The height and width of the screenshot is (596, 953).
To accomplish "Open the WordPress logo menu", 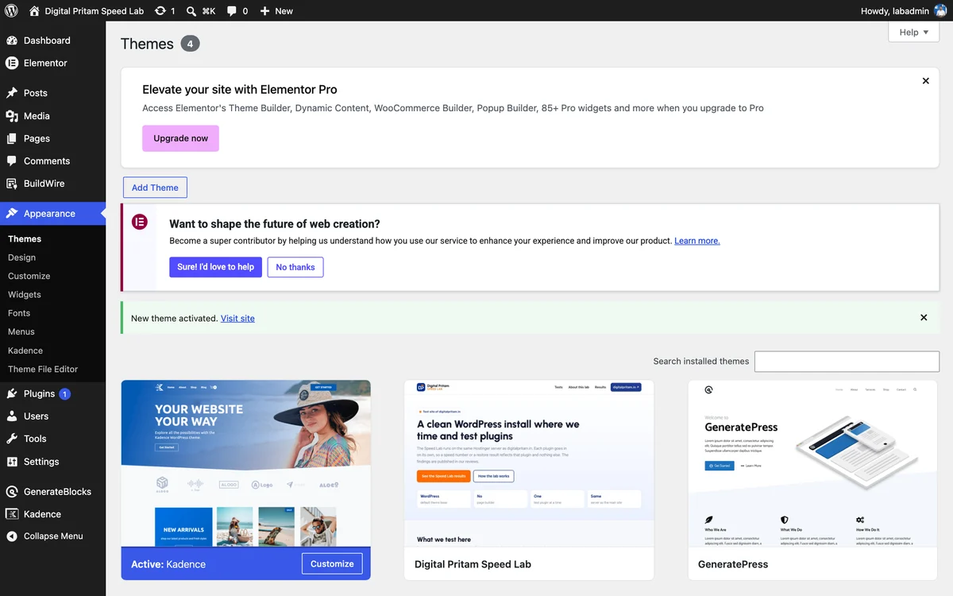I will coord(12,11).
